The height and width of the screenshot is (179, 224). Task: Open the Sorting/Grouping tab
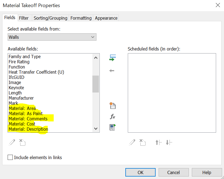tap(50, 18)
